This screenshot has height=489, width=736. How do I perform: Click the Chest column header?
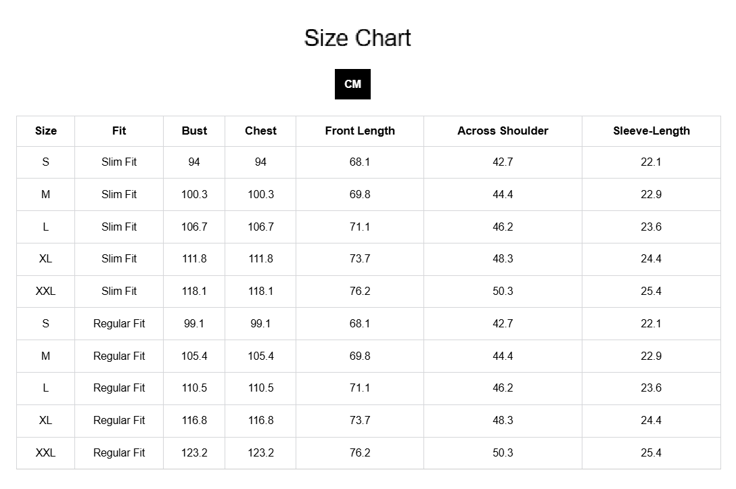[x=260, y=131]
